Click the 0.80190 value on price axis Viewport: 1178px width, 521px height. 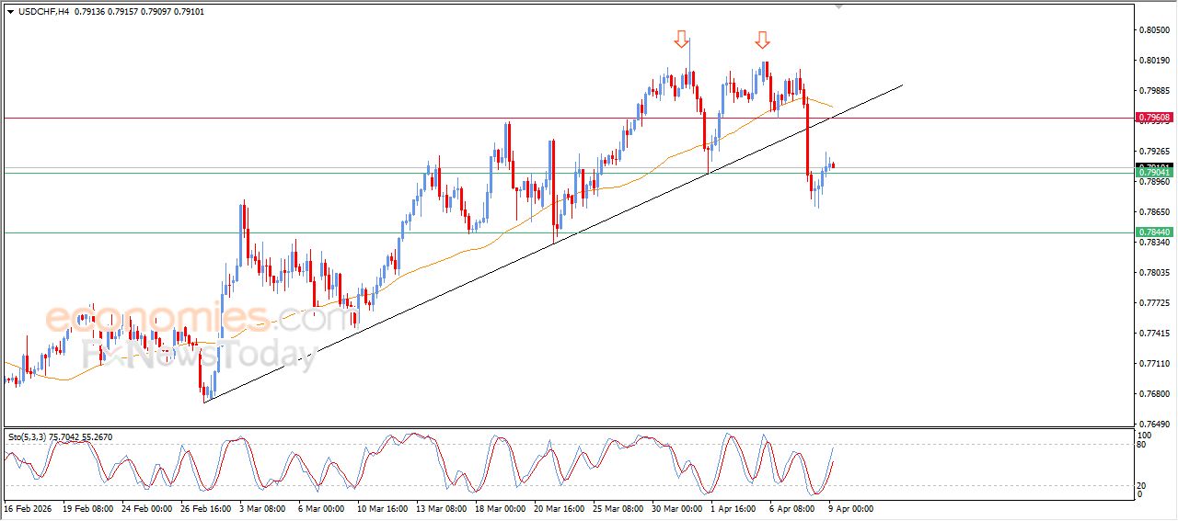tap(1154, 61)
